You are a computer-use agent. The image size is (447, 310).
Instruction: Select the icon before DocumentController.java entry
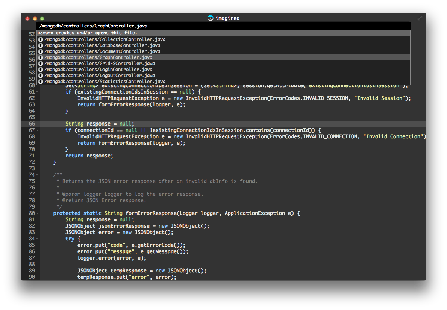(x=41, y=51)
